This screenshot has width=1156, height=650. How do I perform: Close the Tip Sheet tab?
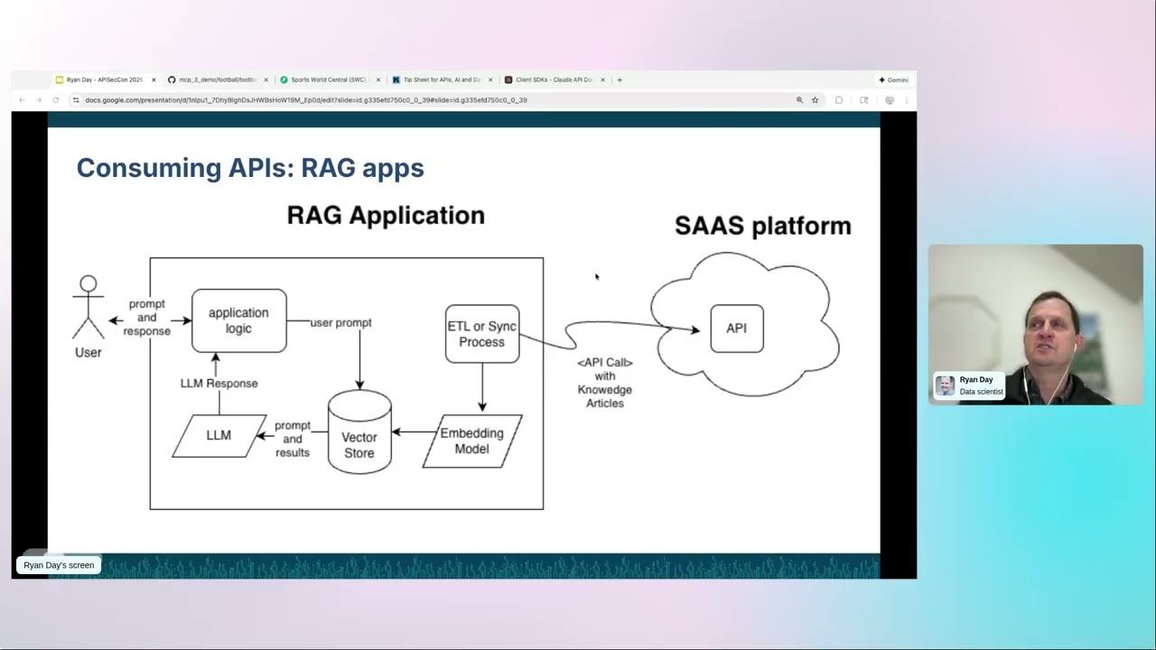490,79
